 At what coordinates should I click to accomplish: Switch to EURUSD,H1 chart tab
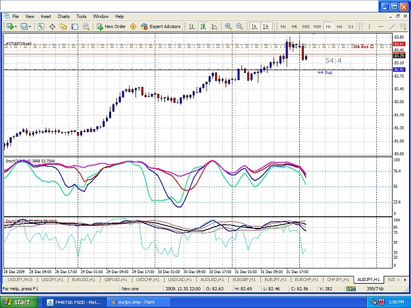click(84, 280)
